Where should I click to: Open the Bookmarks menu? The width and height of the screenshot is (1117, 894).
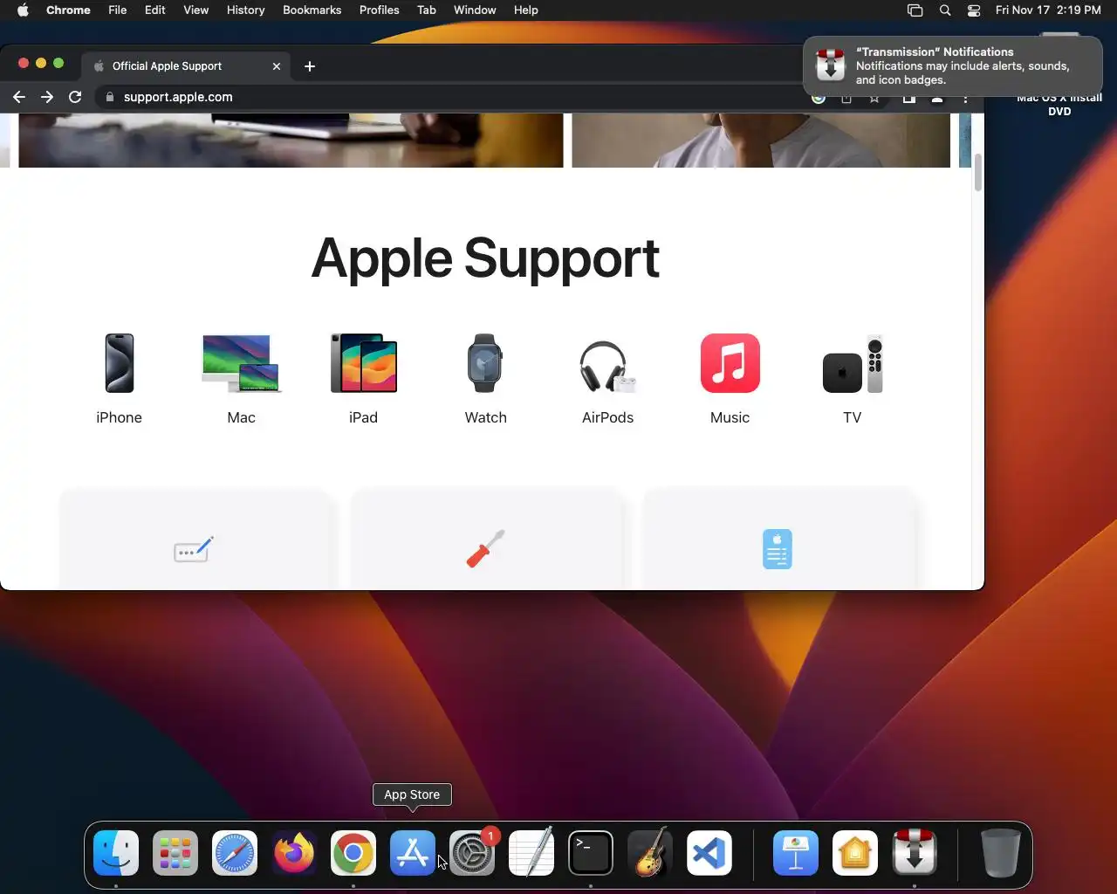312,10
